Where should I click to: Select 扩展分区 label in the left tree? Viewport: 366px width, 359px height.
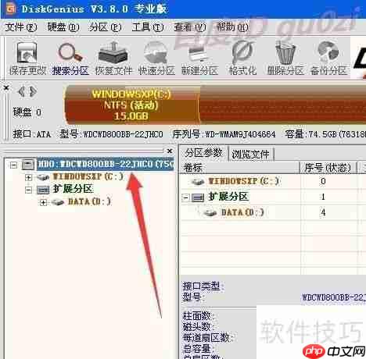tap(73, 189)
